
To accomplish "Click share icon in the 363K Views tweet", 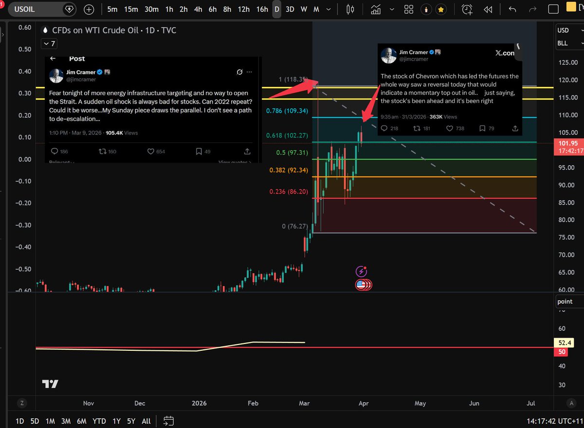I will (515, 128).
